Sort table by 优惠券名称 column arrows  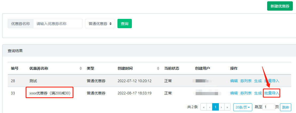[x=81, y=68]
